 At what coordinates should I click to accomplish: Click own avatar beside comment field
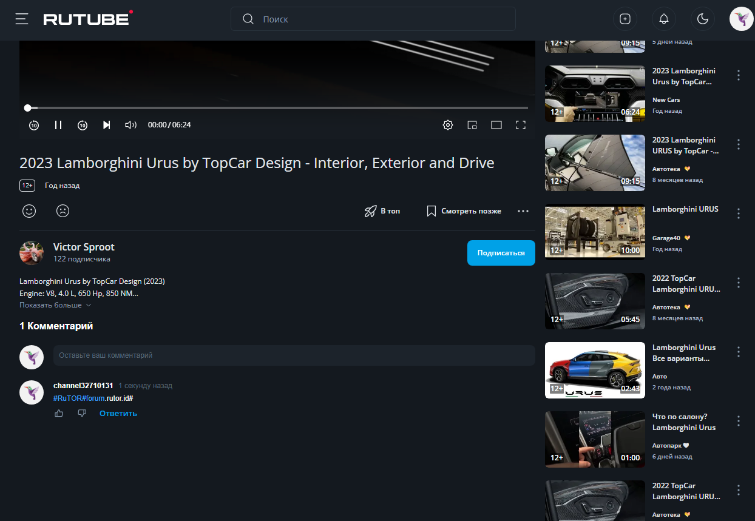coord(32,357)
